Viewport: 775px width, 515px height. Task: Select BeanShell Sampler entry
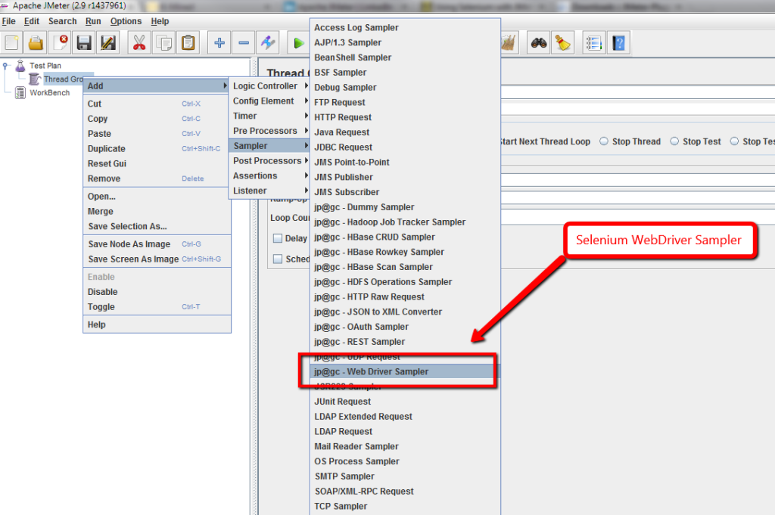405,57
